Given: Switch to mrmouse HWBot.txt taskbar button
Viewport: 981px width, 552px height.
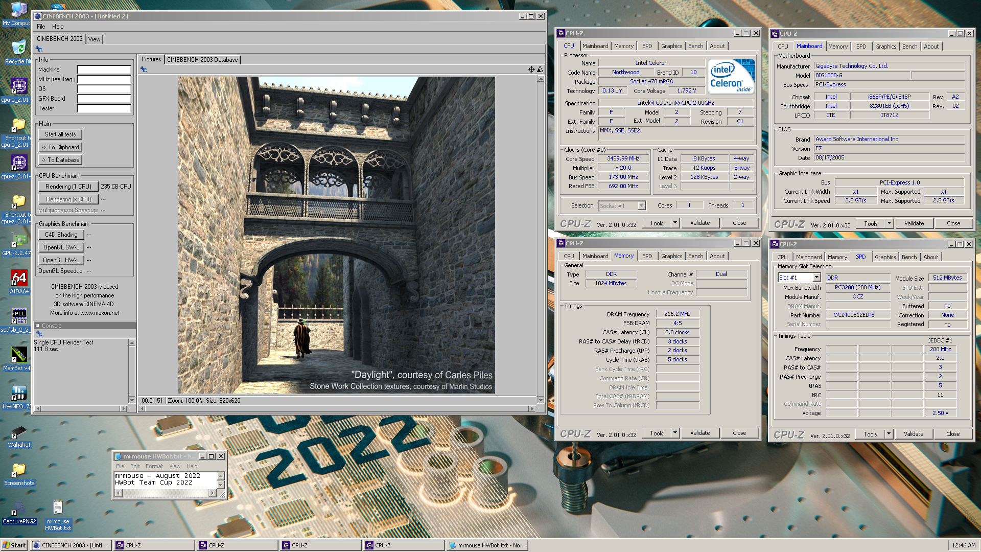Looking at the screenshot, I should pos(487,545).
